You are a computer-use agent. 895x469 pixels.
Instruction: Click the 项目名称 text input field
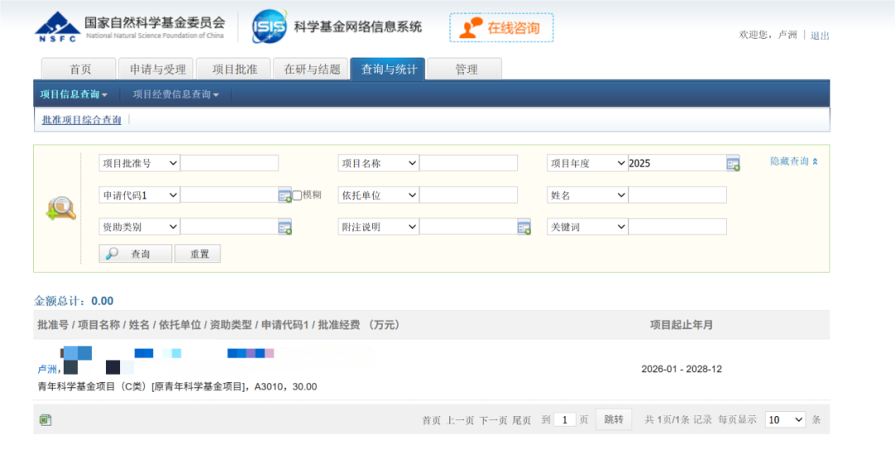[x=468, y=163]
